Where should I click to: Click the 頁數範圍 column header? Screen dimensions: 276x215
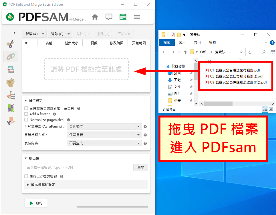tap(139, 43)
